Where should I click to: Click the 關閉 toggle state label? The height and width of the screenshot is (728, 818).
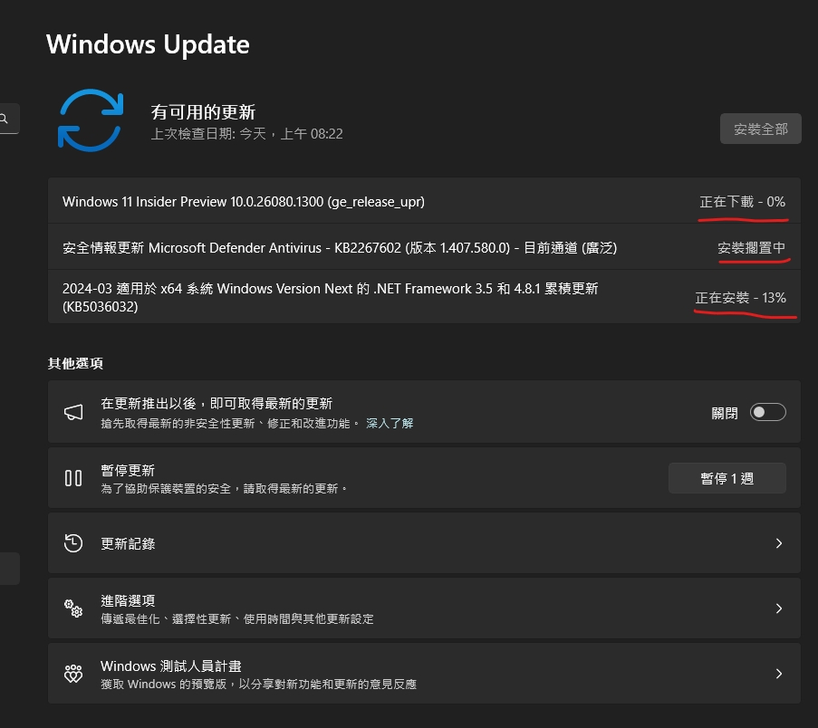click(x=725, y=414)
